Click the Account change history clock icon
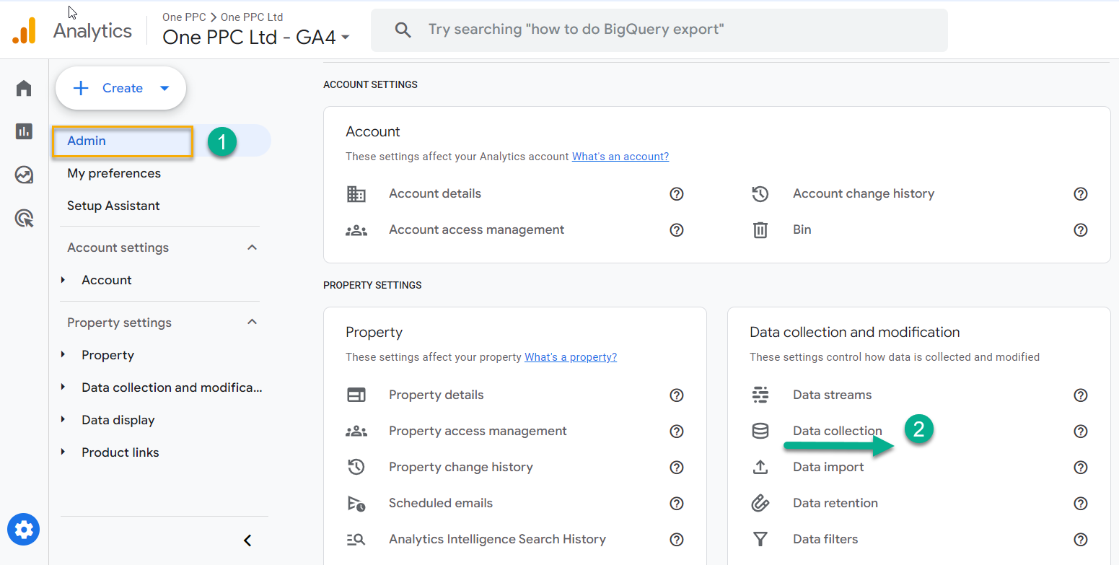The height and width of the screenshot is (565, 1119). point(760,193)
